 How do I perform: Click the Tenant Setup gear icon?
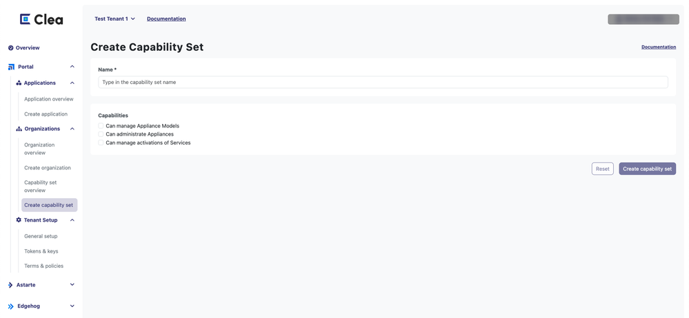point(19,220)
